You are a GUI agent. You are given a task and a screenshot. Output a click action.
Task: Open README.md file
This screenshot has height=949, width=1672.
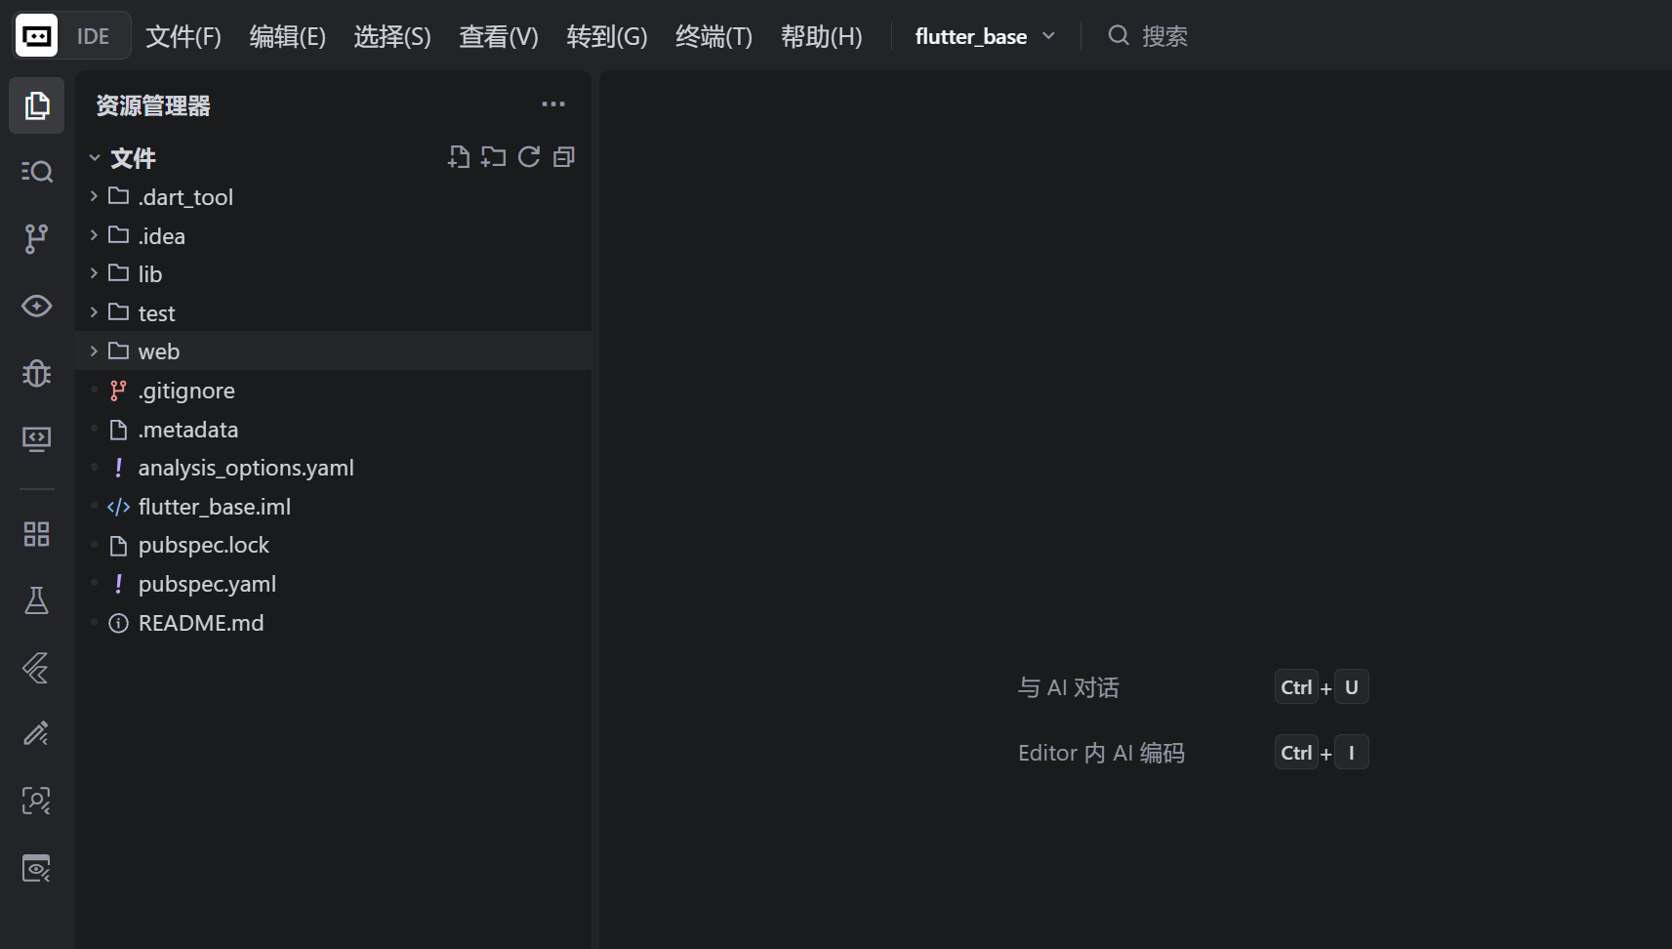coord(200,622)
